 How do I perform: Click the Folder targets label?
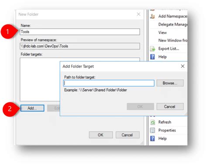coord(31,54)
